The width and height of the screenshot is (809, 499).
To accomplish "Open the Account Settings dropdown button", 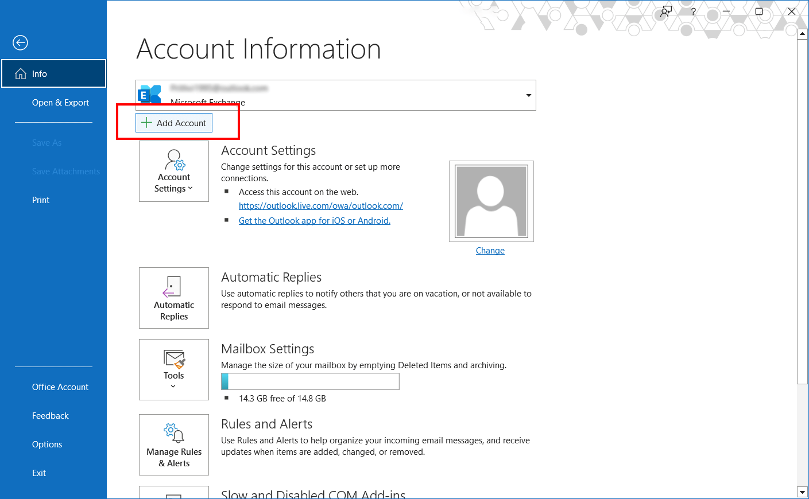I will click(174, 171).
